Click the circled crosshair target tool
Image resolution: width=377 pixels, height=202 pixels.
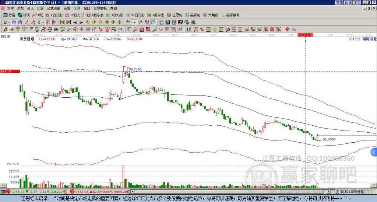pyautogui.click(x=75, y=29)
